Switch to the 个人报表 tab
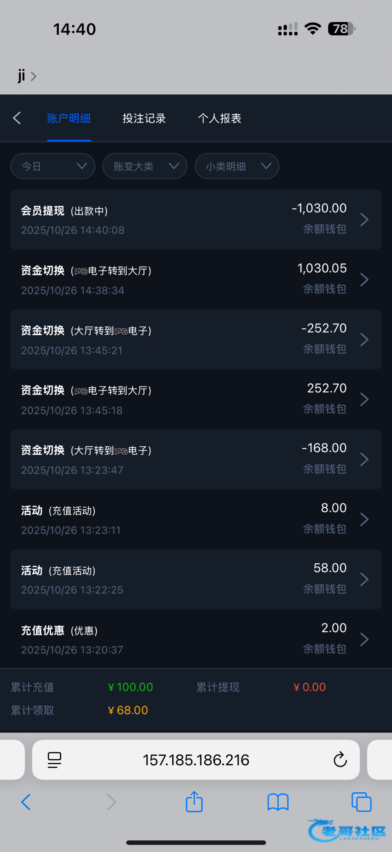This screenshot has width=392, height=852. [x=220, y=118]
